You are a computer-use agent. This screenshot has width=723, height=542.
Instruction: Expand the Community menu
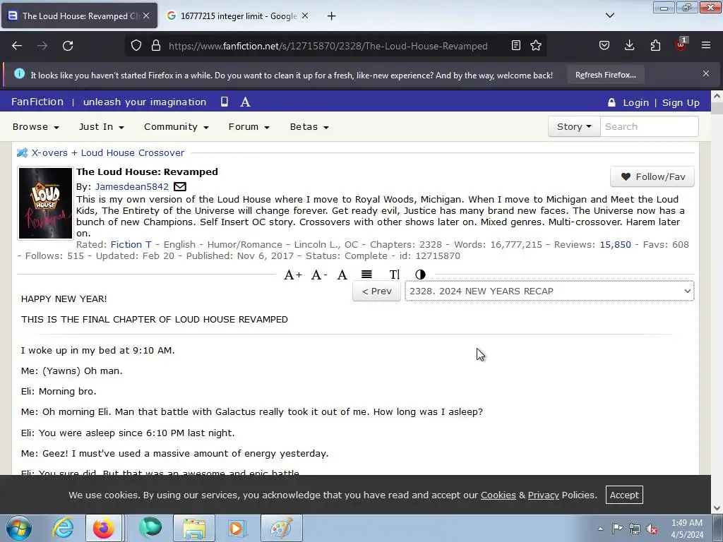pos(176,127)
